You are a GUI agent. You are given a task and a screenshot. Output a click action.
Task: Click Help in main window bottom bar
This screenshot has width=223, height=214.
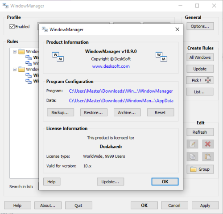click(17, 206)
